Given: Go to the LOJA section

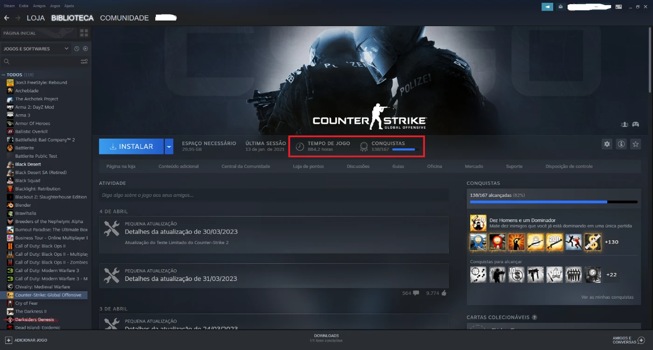Looking at the screenshot, I should point(36,18).
